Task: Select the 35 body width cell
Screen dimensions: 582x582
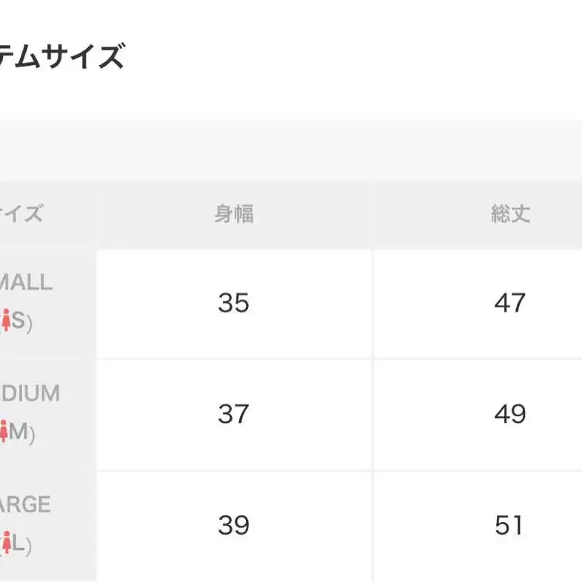Action: [x=234, y=304]
